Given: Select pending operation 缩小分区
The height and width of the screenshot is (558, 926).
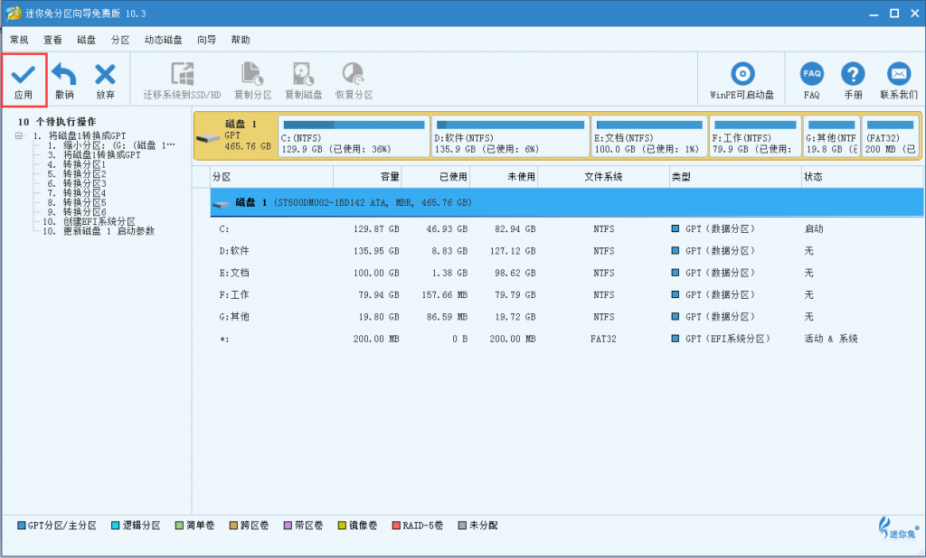Looking at the screenshot, I should 111,145.
